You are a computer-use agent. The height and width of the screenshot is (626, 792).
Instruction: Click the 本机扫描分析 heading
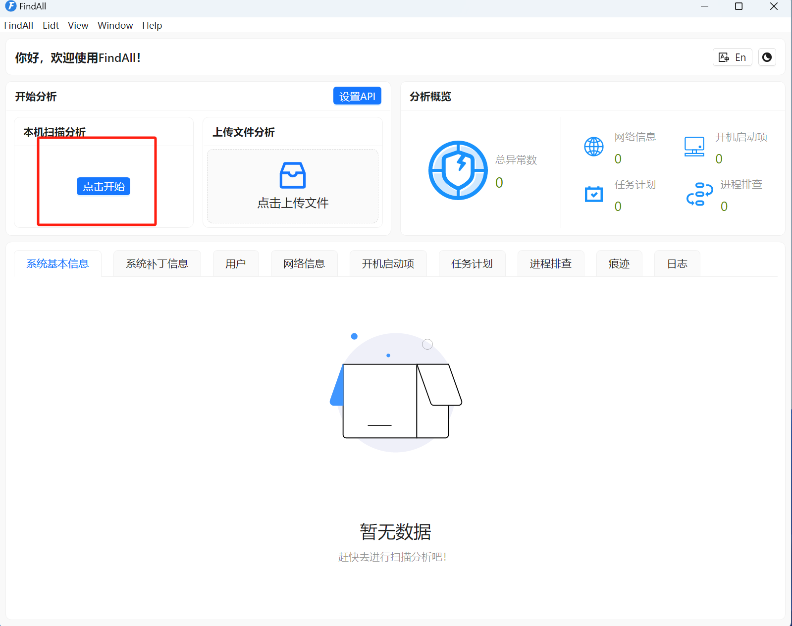[x=54, y=132]
